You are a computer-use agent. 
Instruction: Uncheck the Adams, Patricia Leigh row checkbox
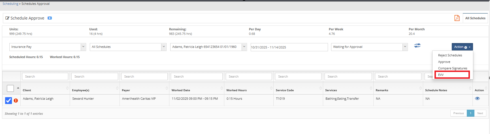coord(8,101)
